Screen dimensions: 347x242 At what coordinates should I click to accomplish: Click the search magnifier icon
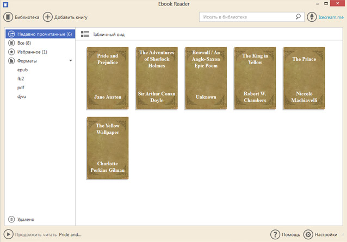298,17
